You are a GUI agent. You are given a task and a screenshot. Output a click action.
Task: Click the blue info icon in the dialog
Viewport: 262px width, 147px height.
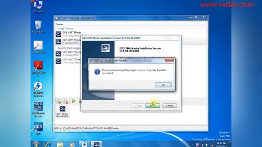(x=97, y=72)
